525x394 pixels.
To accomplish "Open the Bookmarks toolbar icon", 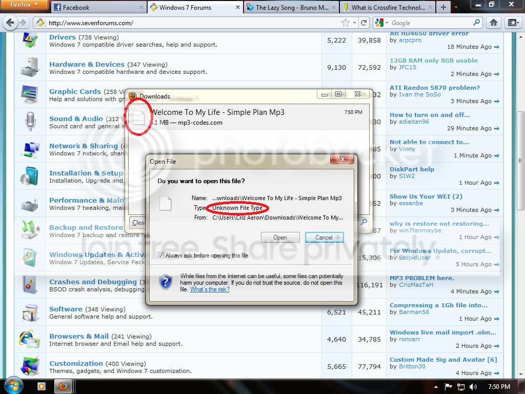I will point(513,23).
